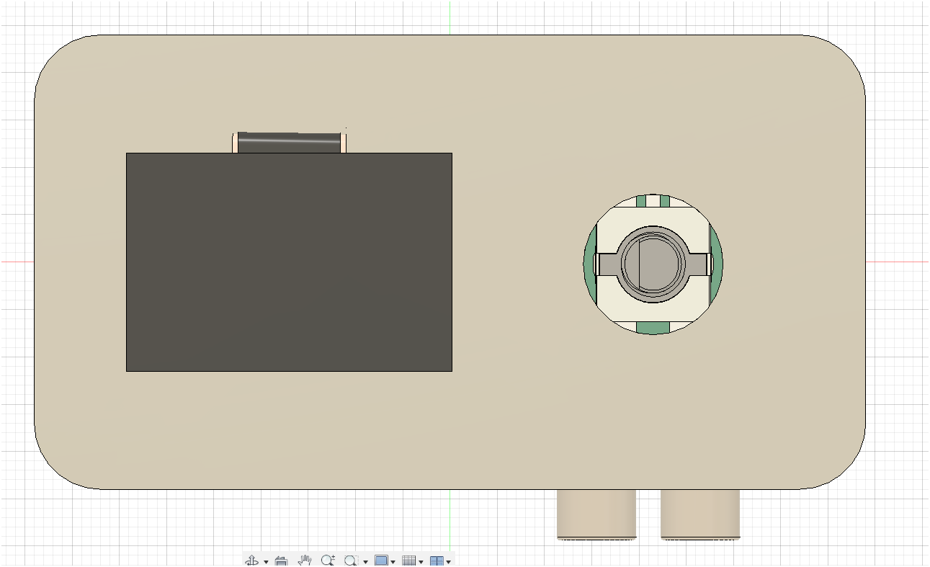
Task: Click the Viewports layout icon
Action: click(x=437, y=561)
